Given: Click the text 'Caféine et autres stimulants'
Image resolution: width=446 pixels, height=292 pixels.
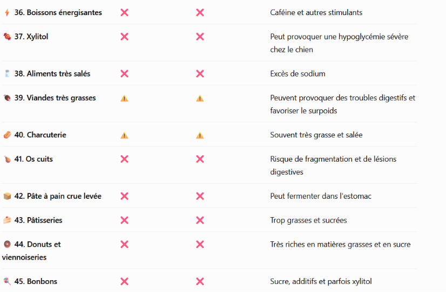Looking at the screenshot, I should click(316, 12).
